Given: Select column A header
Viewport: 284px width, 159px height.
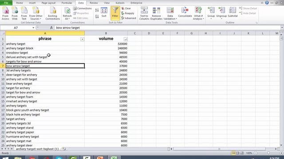Looking at the screenshot, I should [x=45, y=33].
